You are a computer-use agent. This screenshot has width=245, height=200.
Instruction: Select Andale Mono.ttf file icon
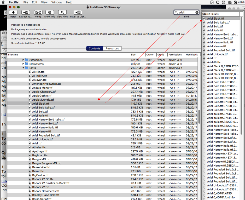click(30, 88)
